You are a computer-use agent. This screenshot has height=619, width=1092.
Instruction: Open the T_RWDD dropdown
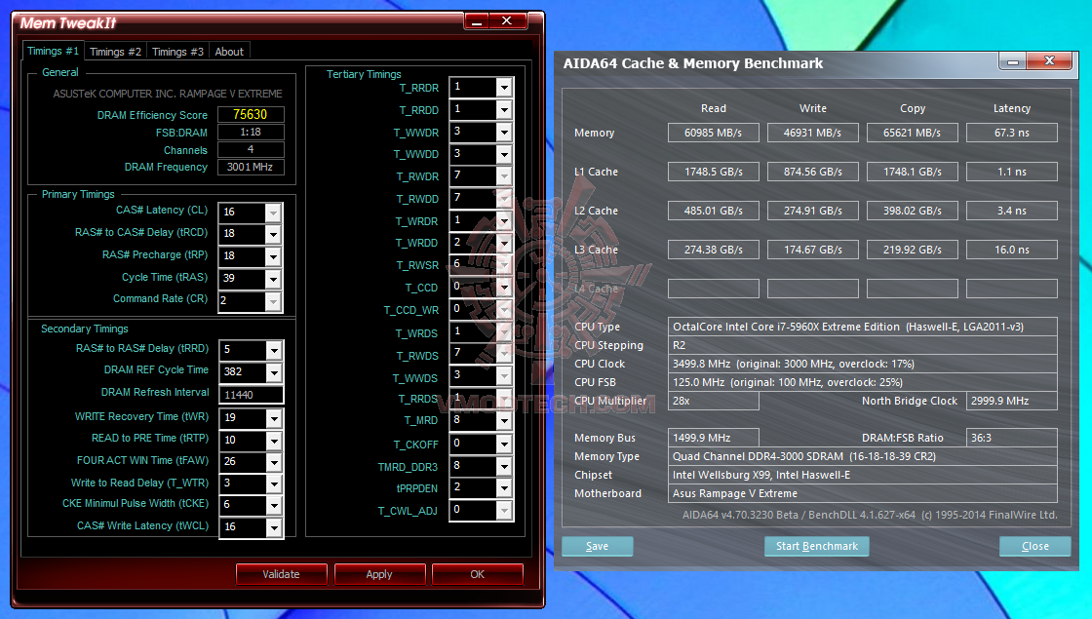tap(504, 199)
